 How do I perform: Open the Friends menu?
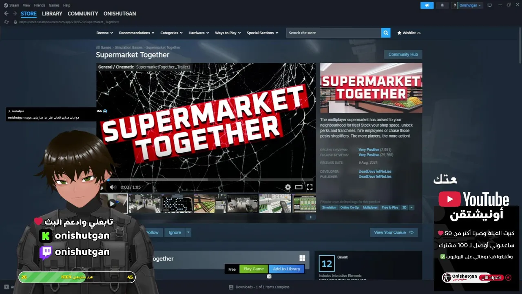point(40,5)
